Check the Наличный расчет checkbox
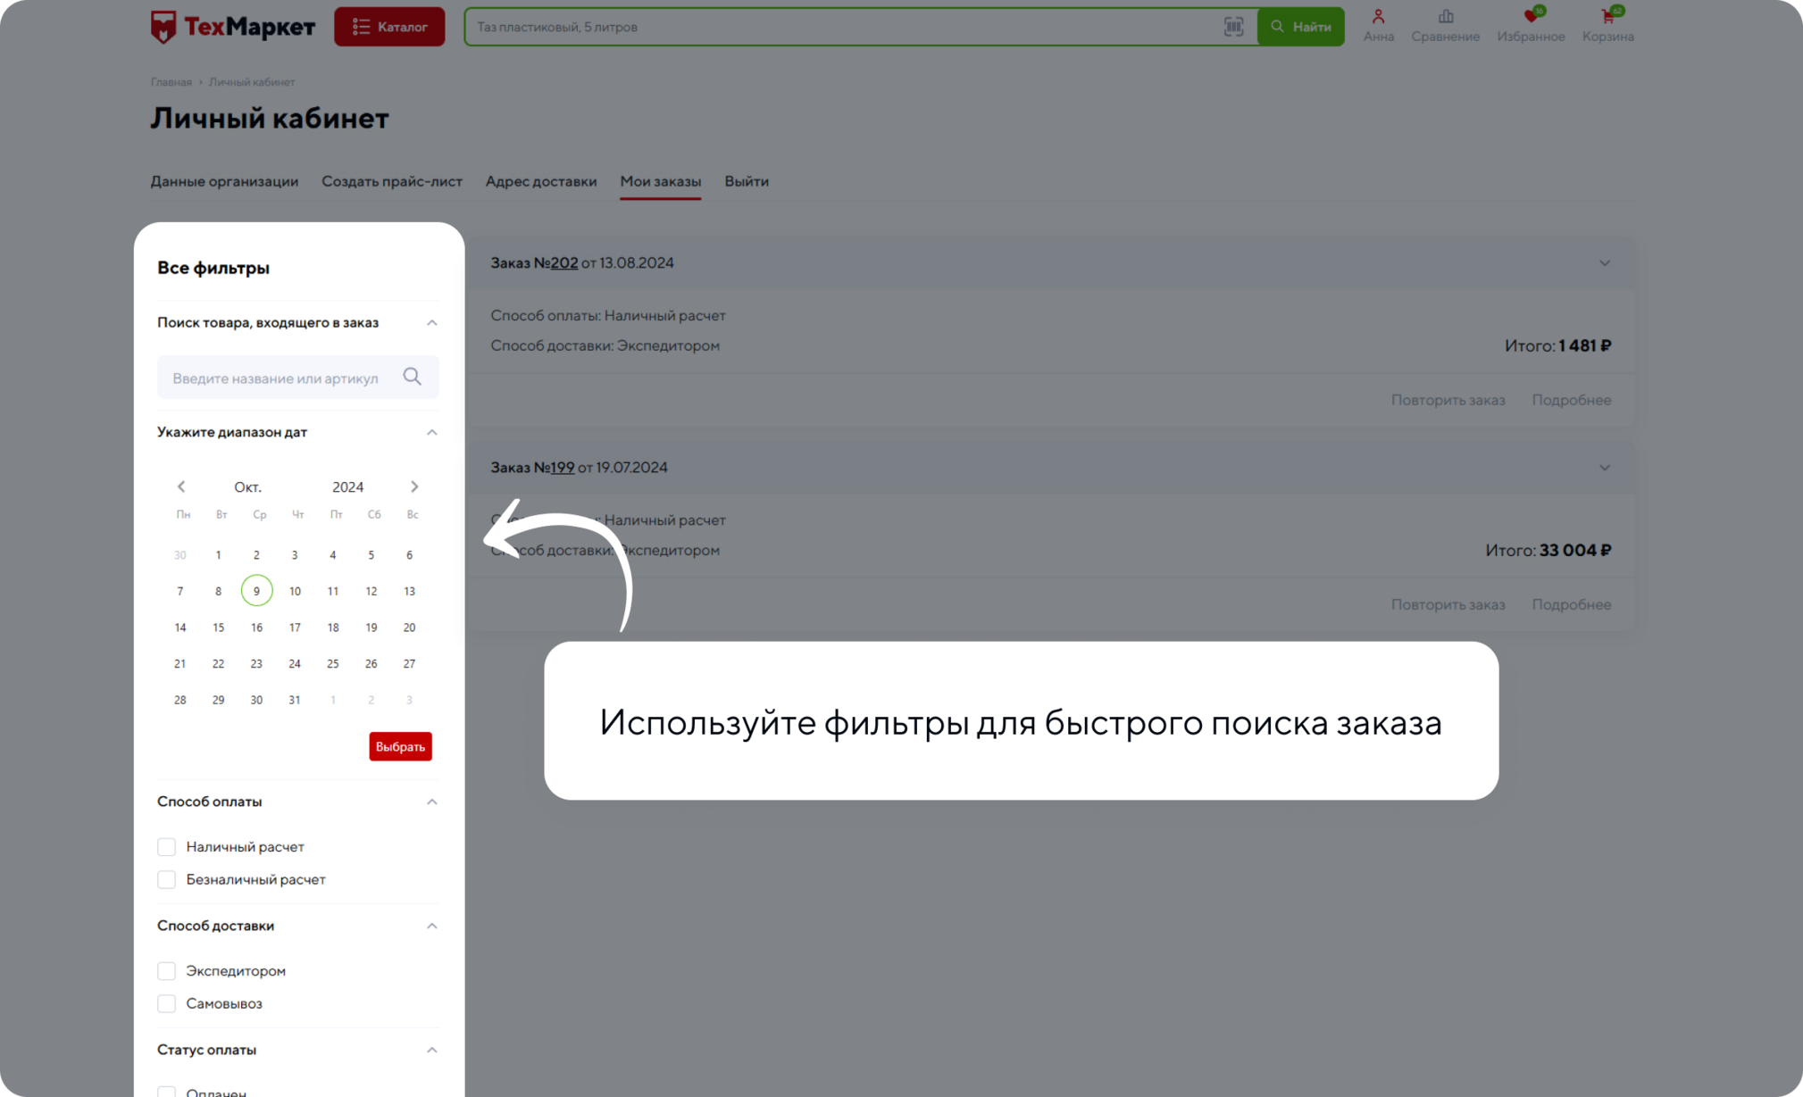The width and height of the screenshot is (1803, 1097). click(167, 846)
